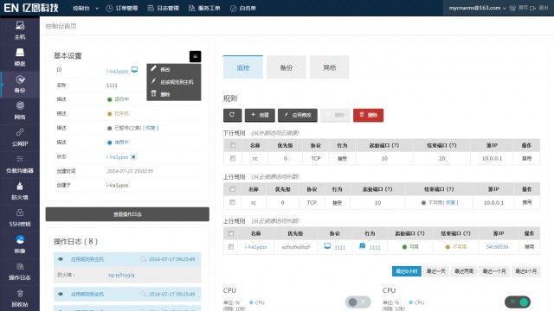
Task: Open 订单管理 order management in top bar
Action: pos(122,8)
